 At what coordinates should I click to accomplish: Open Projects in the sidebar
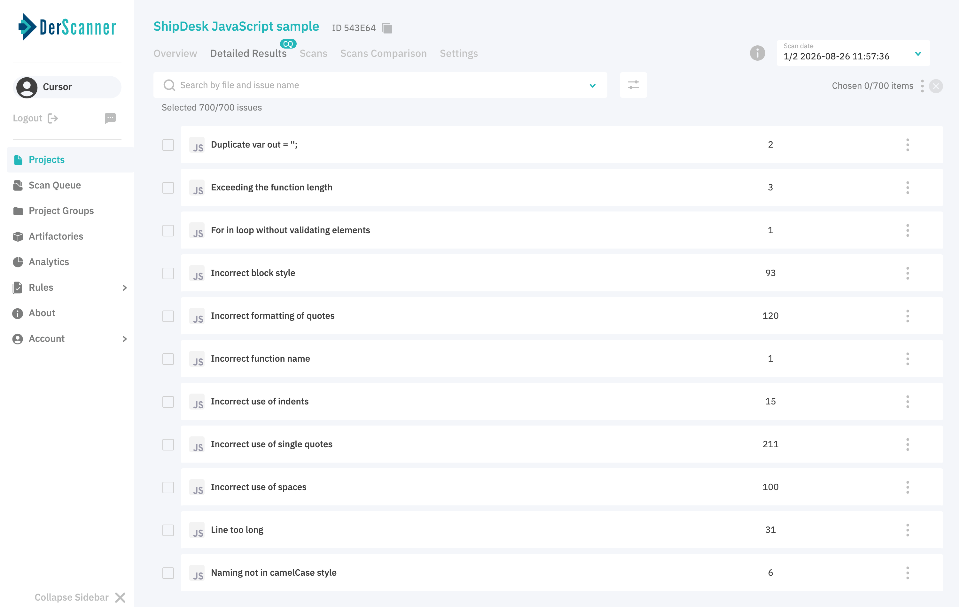pos(71,160)
